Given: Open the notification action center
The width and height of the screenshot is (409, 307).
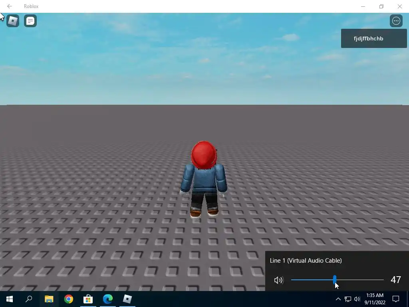Looking at the screenshot, I should coord(396,299).
